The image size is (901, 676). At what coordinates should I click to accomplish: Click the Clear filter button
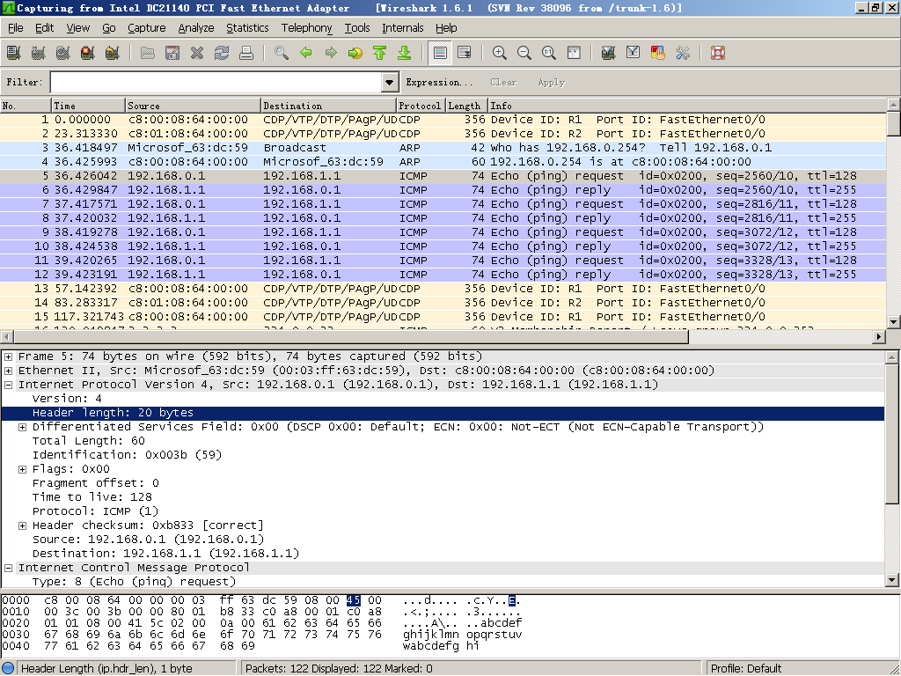click(503, 82)
